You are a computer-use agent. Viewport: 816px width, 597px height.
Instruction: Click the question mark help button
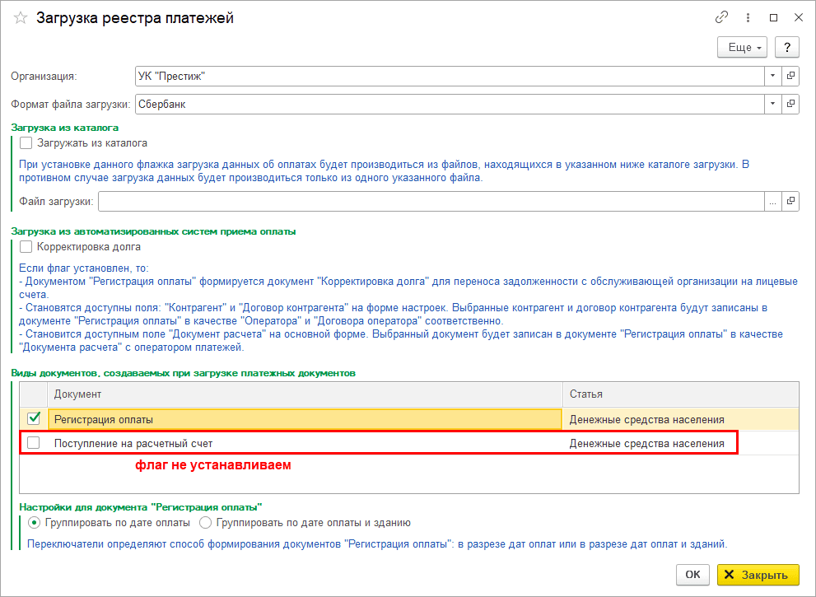pyautogui.click(x=787, y=47)
